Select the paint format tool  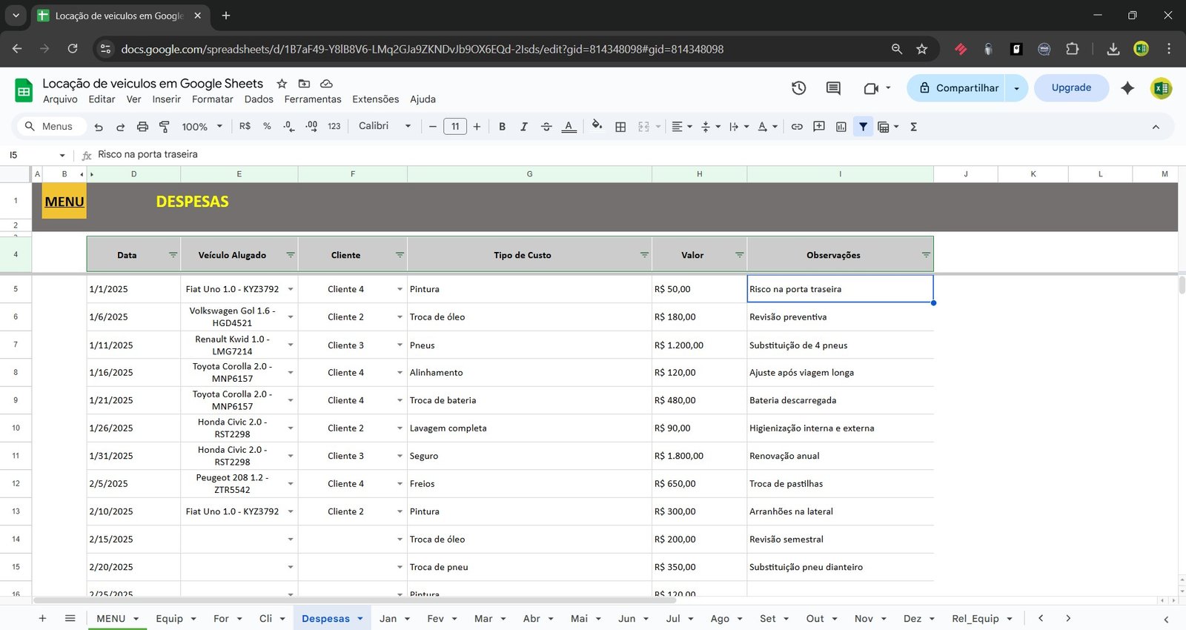point(165,127)
